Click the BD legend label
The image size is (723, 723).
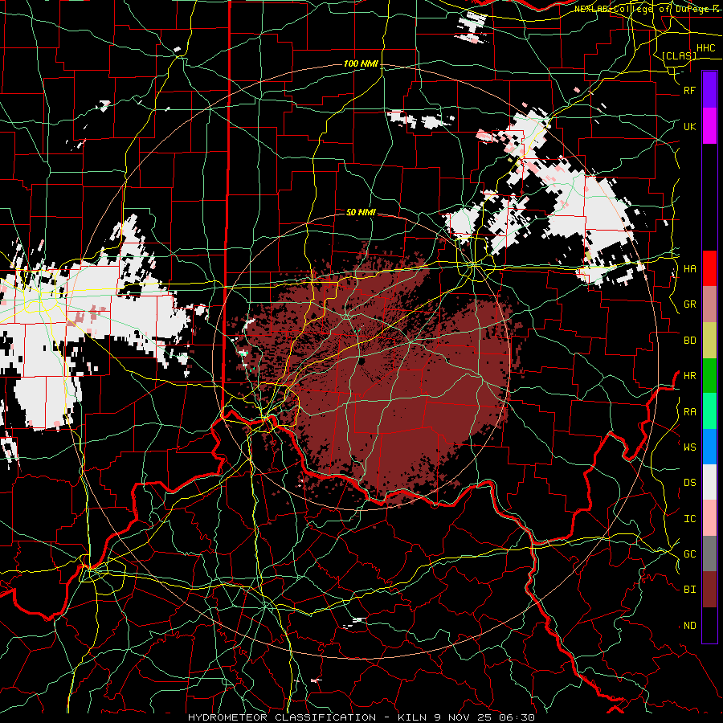click(x=689, y=341)
